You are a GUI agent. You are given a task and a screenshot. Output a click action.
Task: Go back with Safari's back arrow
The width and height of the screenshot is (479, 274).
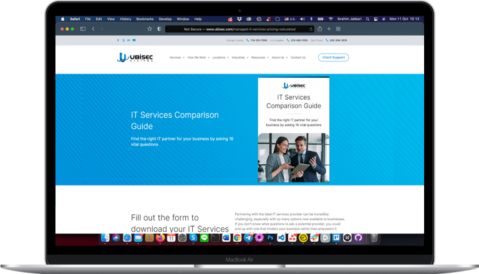point(93,29)
